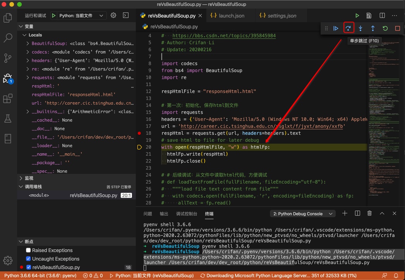Toggle the Raised Exceptions breakpoint checkbox
The width and height of the screenshot is (405, 280).
(x=28, y=250)
